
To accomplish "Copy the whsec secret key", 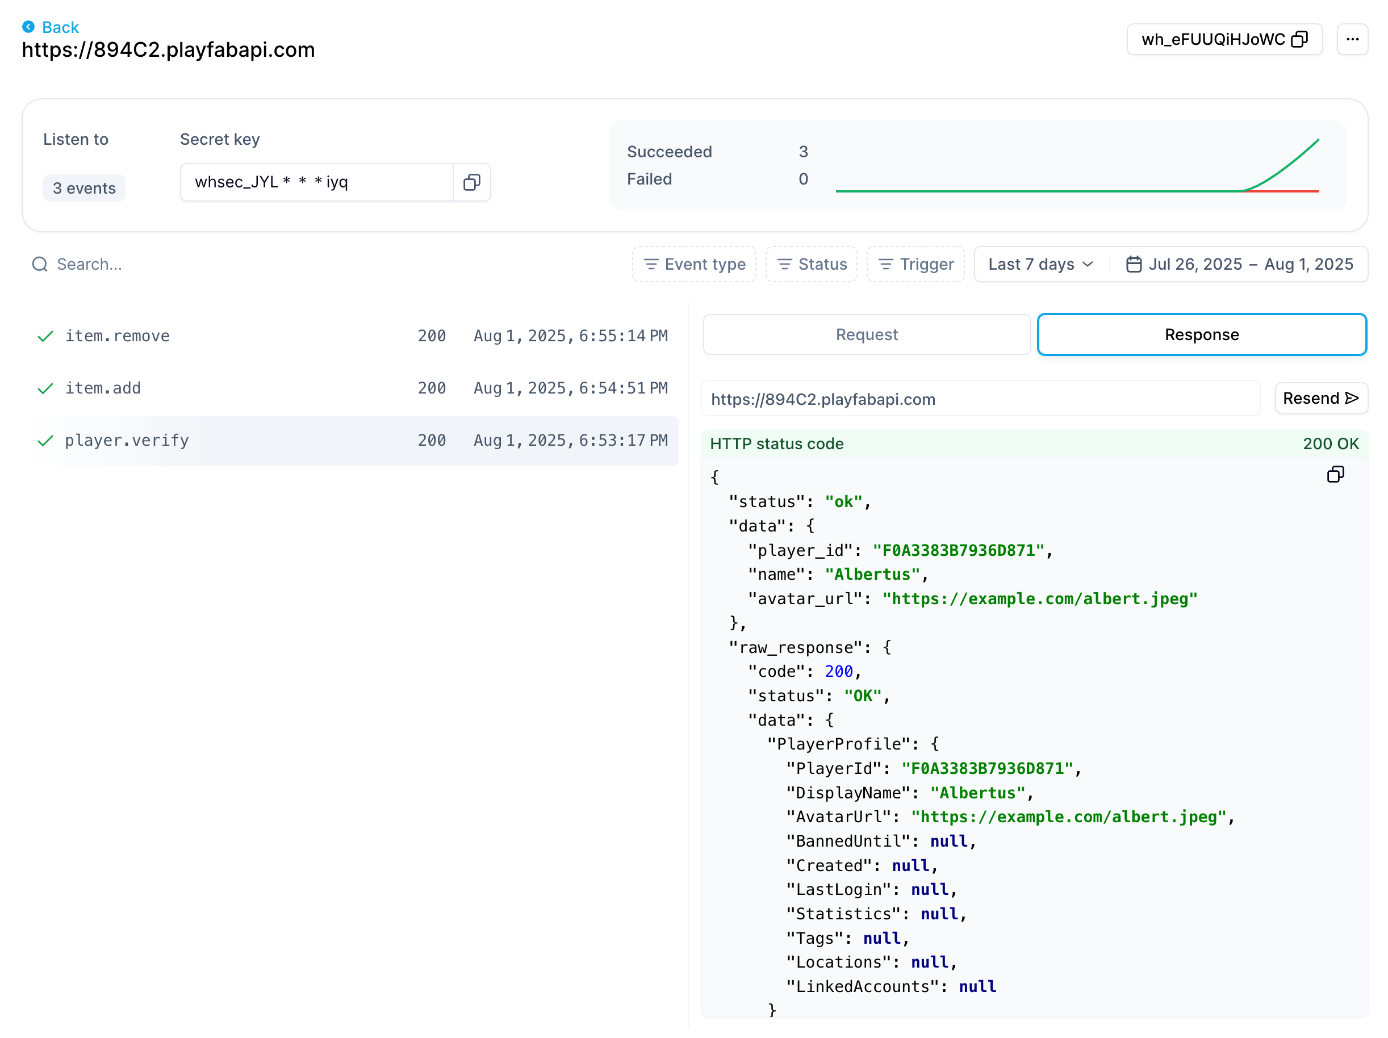I will [471, 182].
